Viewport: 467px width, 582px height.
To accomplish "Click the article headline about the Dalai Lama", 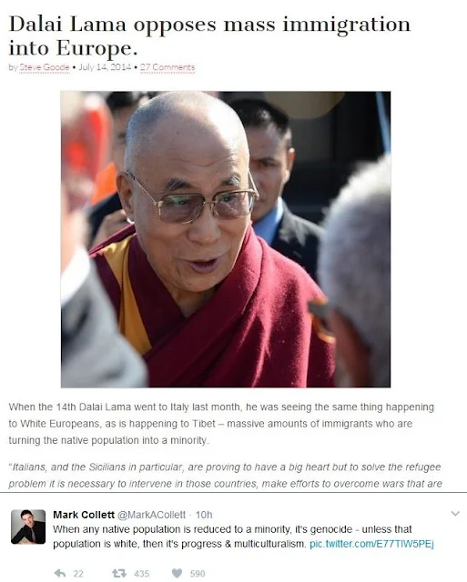I will (x=209, y=36).
